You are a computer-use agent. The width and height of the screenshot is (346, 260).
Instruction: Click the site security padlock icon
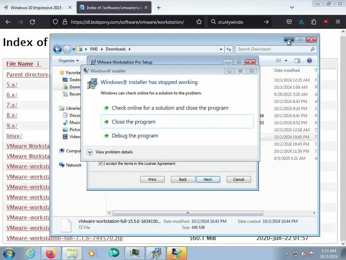tap(65, 22)
